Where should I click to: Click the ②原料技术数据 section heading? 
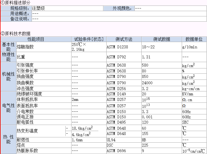tap(15, 34)
